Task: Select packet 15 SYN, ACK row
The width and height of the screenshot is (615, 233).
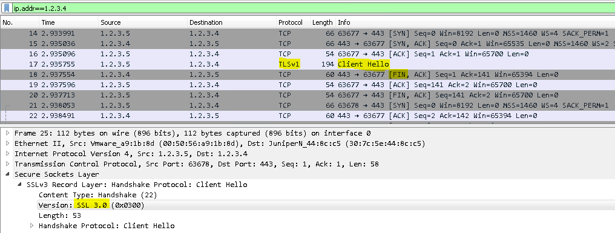Action: click(x=307, y=44)
